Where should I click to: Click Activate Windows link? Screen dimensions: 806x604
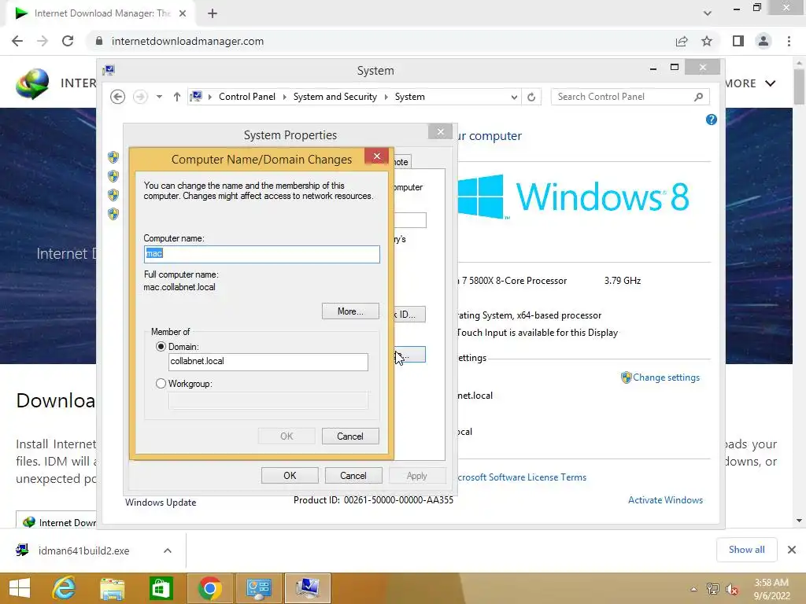pyautogui.click(x=665, y=499)
